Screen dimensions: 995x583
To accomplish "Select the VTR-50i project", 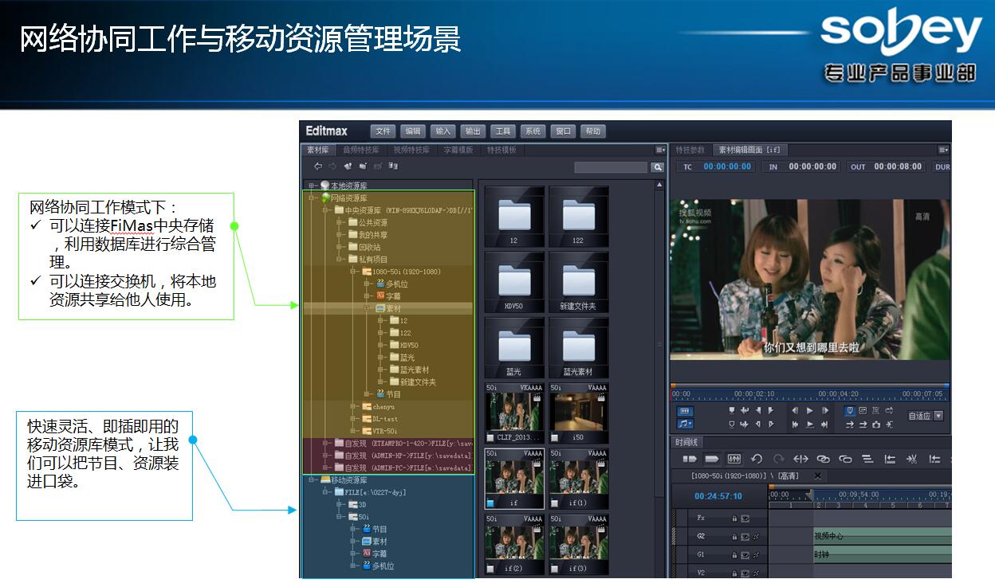I will [380, 431].
